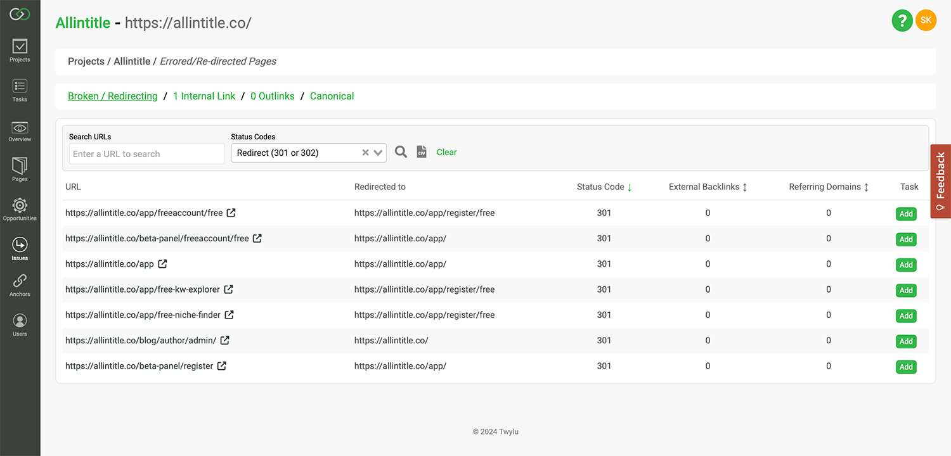The width and height of the screenshot is (951, 456).
Task: Open Anchors in the sidebar
Action: 20,286
